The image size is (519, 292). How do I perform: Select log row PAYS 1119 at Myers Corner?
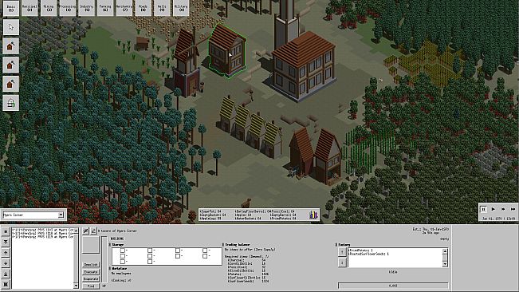point(43,237)
